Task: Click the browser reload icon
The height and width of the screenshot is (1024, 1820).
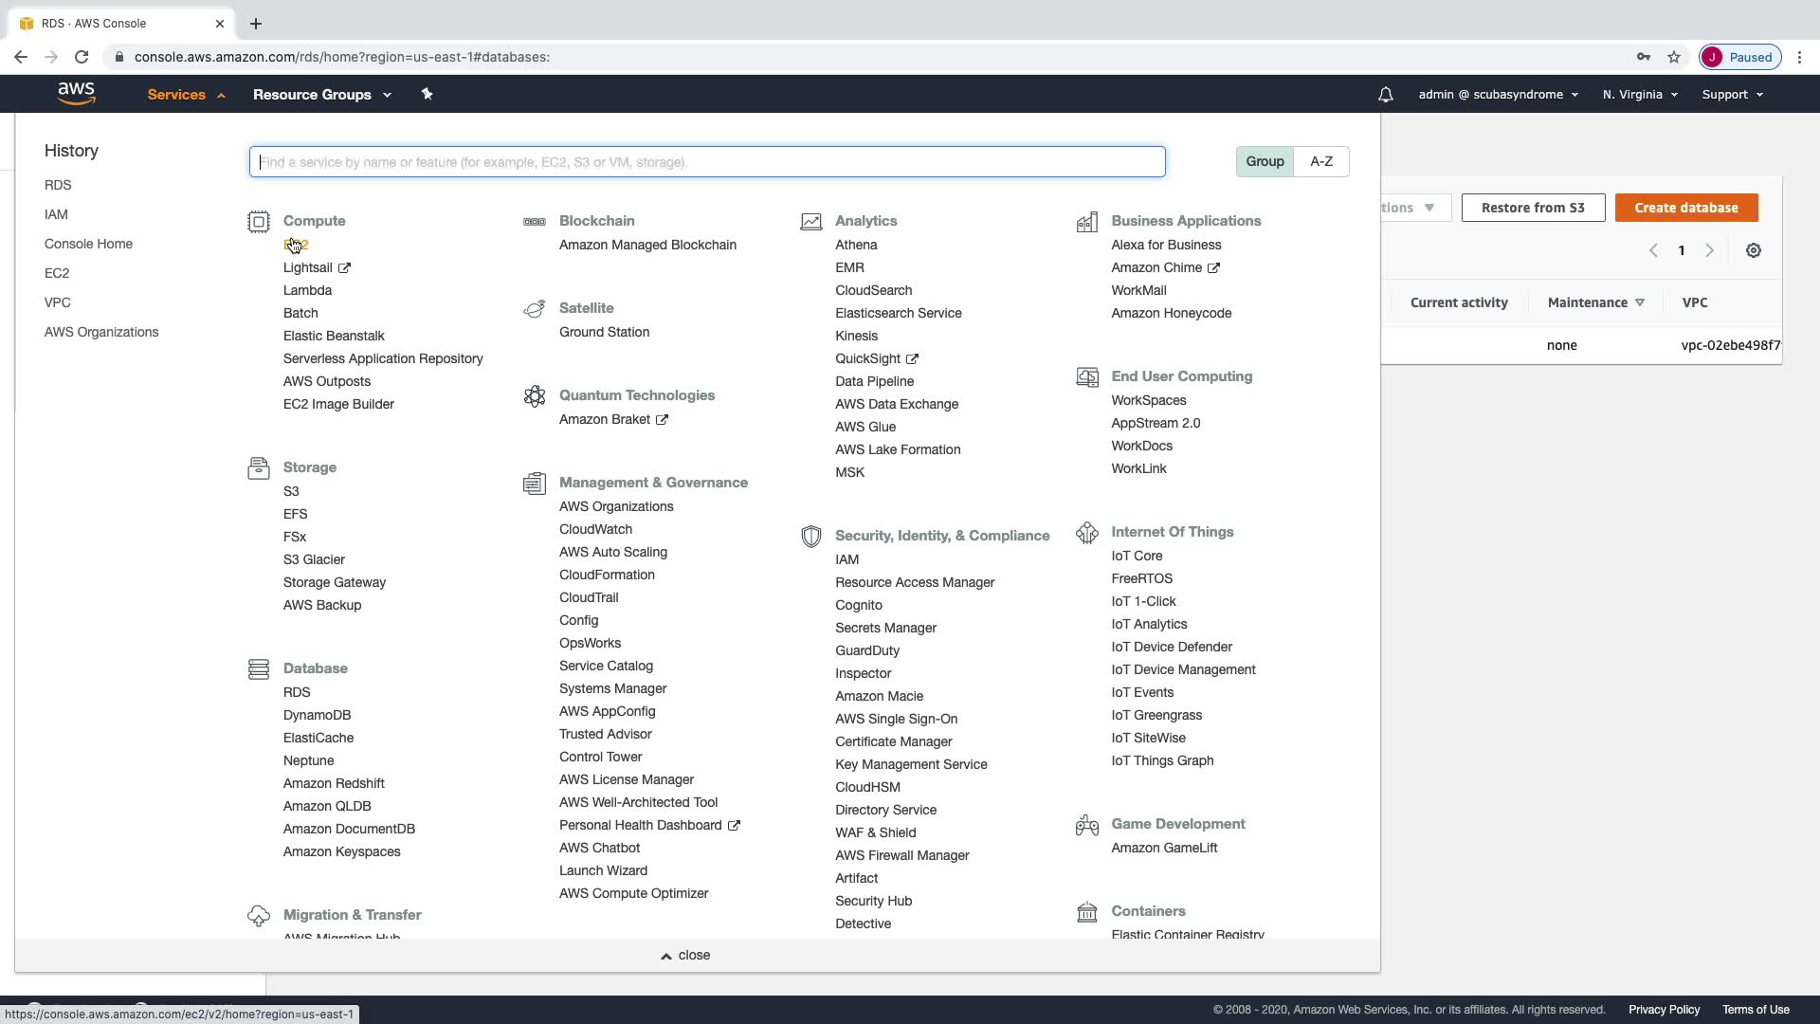Action: tap(82, 57)
